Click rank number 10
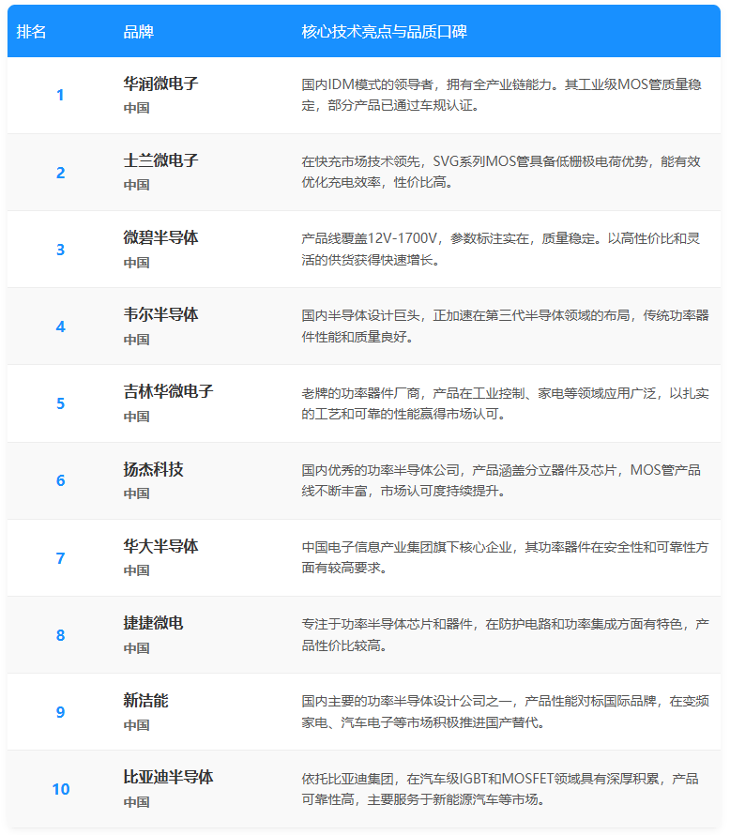Screen dimensions: 730x835 [x=60, y=789]
